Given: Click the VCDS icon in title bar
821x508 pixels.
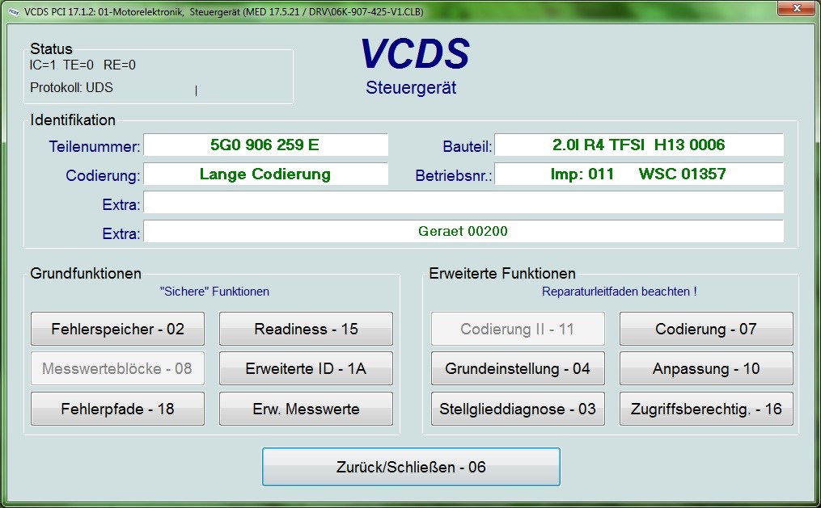Looking at the screenshot, I should [12, 11].
